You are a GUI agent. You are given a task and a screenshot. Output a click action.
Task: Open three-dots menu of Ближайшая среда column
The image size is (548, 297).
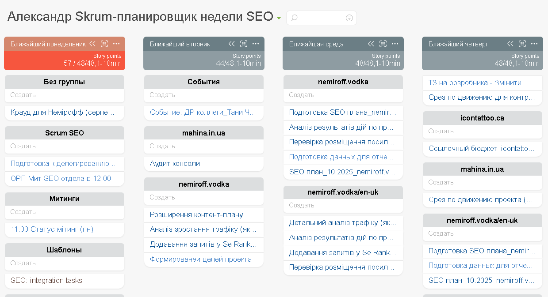395,44
